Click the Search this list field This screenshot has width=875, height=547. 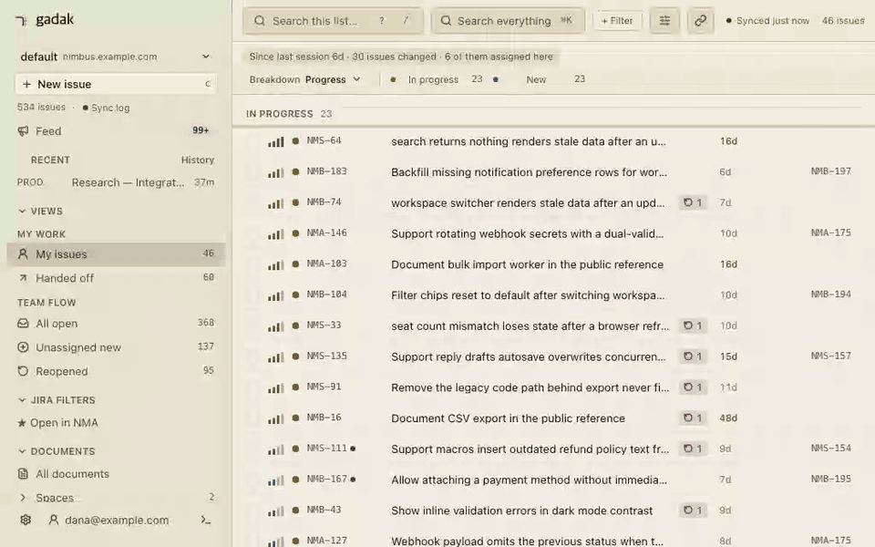(x=334, y=21)
